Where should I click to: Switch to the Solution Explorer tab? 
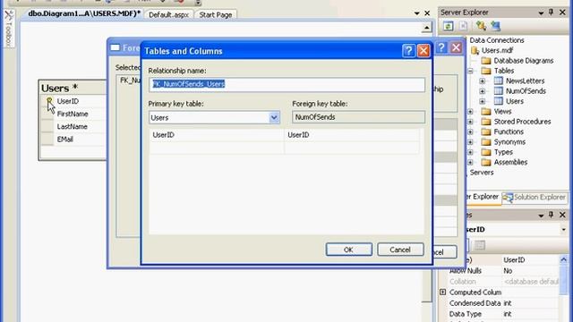pyautogui.click(x=535, y=198)
